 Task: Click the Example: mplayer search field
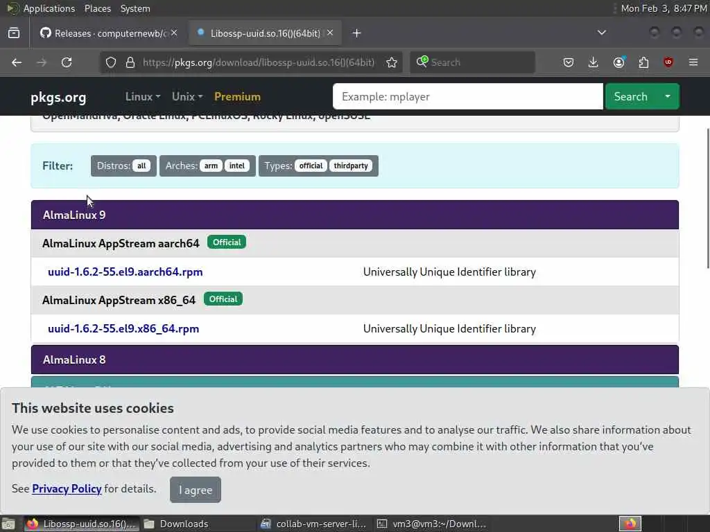coord(468,96)
